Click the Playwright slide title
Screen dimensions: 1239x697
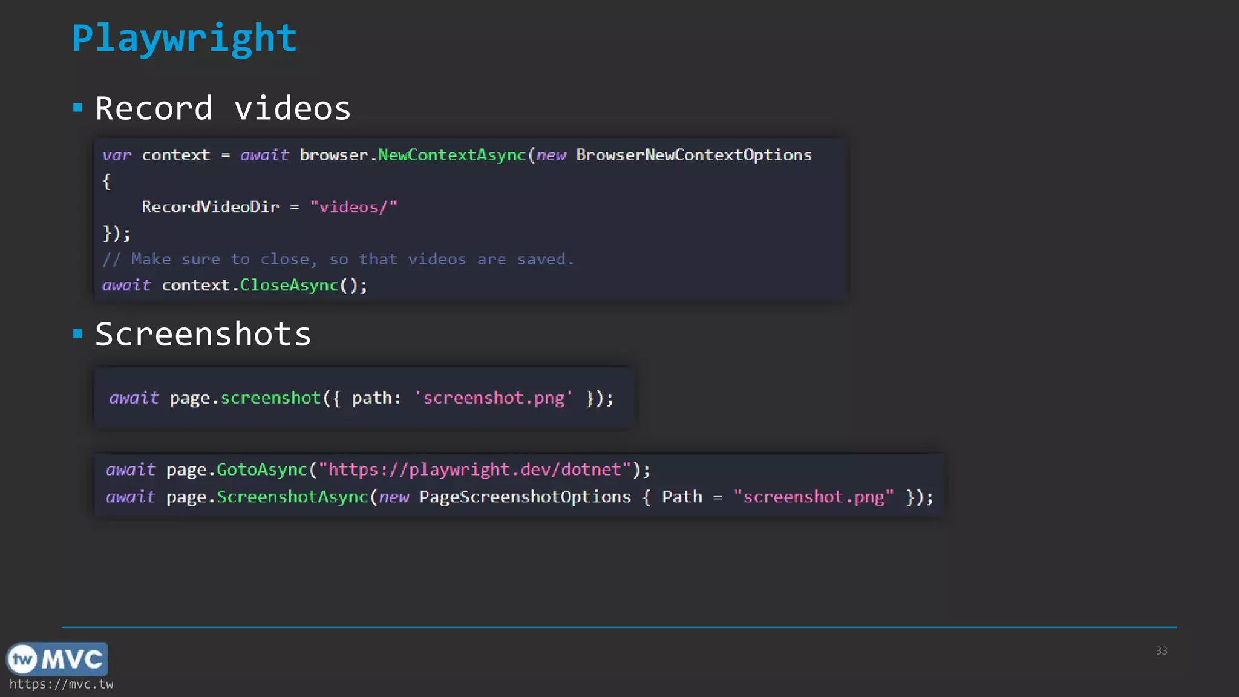pyautogui.click(x=185, y=39)
